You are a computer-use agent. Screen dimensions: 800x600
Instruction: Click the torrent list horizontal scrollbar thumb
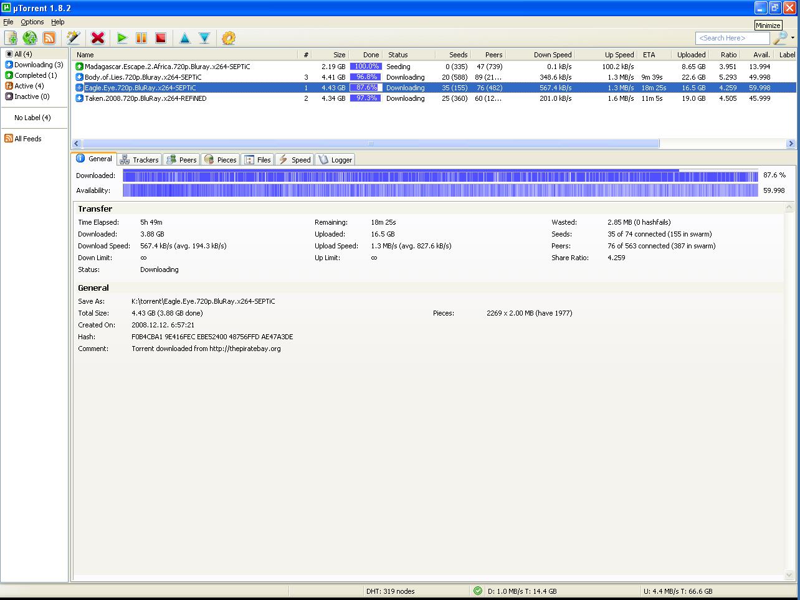(371, 143)
